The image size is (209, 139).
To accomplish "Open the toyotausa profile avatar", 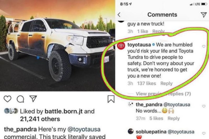I will 121,46.
